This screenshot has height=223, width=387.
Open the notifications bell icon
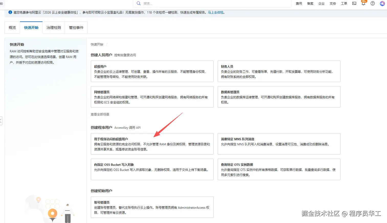pyautogui.click(x=363, y=3)
